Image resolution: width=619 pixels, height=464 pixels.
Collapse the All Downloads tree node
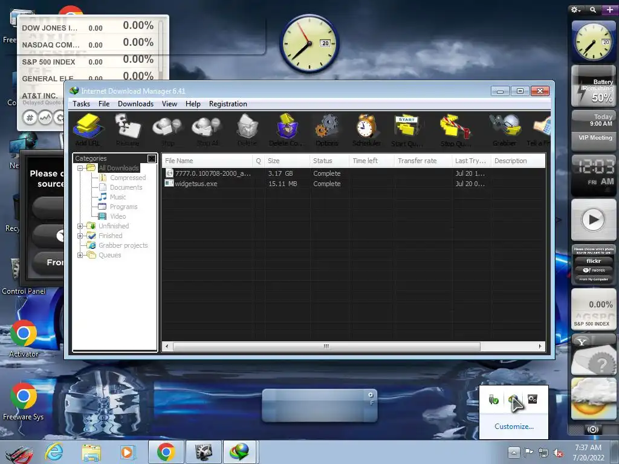tap(80, 168)
